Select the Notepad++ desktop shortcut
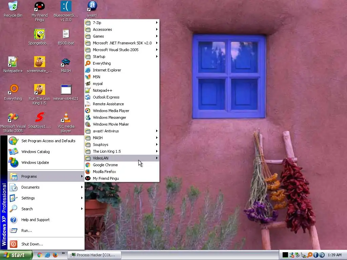This screenshot has height=260, width=347. point(13,64)
